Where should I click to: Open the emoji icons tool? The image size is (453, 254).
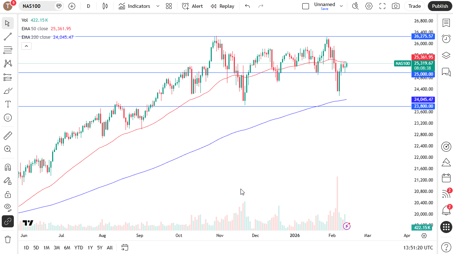(x=7, y=118)
